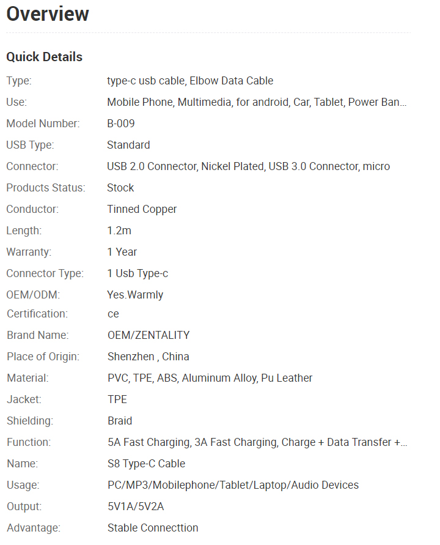Click the Shielding value Braid

[x=120, y=421]
